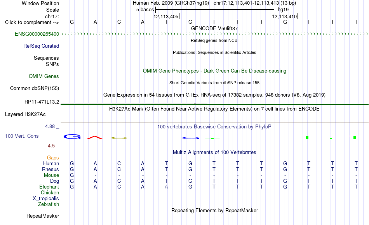
Task: Click the -4.5 lower PhyloP scale value
Action: 50,146
